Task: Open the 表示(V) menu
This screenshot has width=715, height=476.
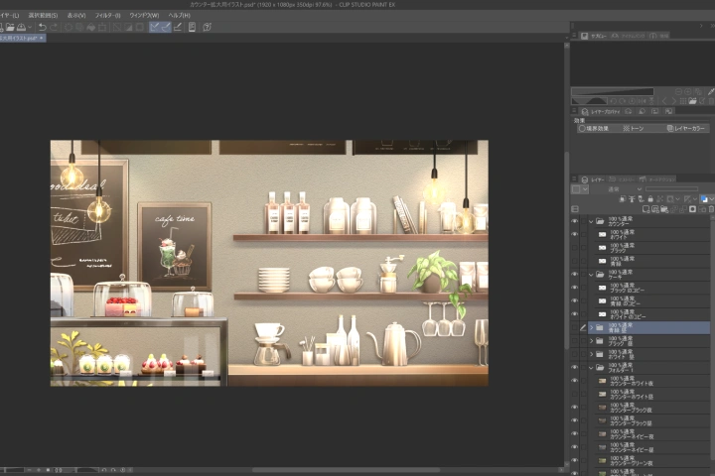Action: coord(76,15)
